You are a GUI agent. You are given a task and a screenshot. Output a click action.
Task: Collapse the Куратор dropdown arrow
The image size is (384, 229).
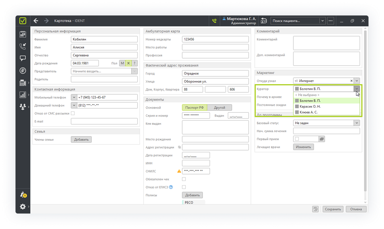(357, 89)
